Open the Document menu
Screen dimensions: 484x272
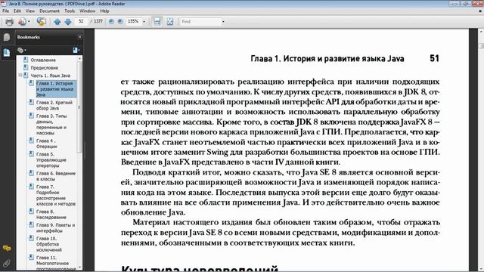(49, 11)
